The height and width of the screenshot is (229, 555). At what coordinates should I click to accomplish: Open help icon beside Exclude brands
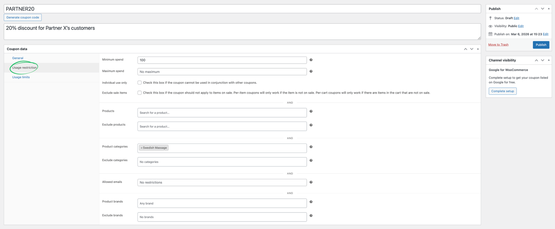pos(311,216)
